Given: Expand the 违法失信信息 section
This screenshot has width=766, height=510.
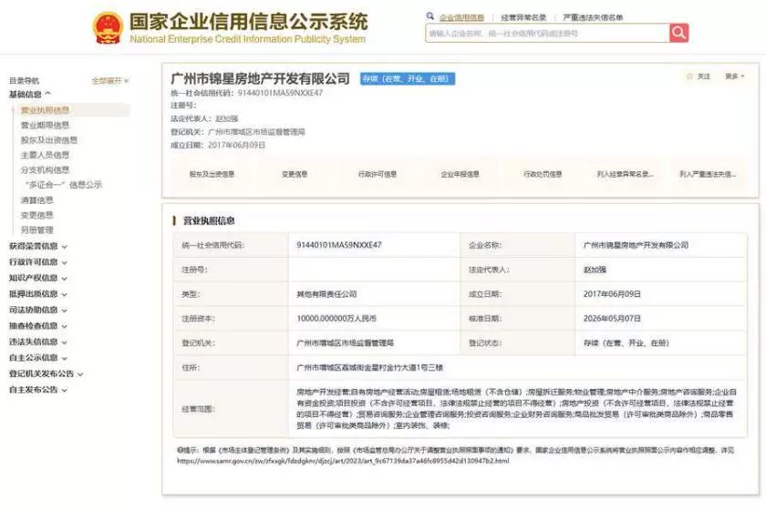Looking at the screenshot, I should tap(38, 342).
